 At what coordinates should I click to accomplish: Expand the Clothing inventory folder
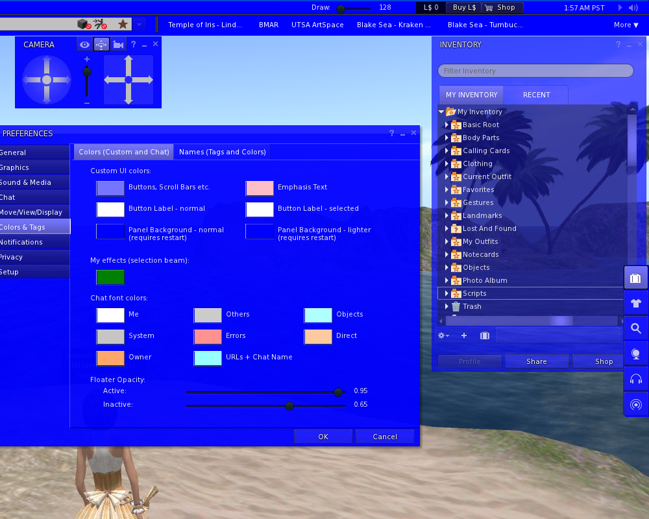[x=447, y=163]
